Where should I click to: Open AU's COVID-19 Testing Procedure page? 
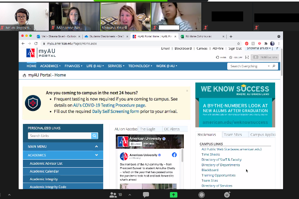pyautogui.click(x=109, y=105)
